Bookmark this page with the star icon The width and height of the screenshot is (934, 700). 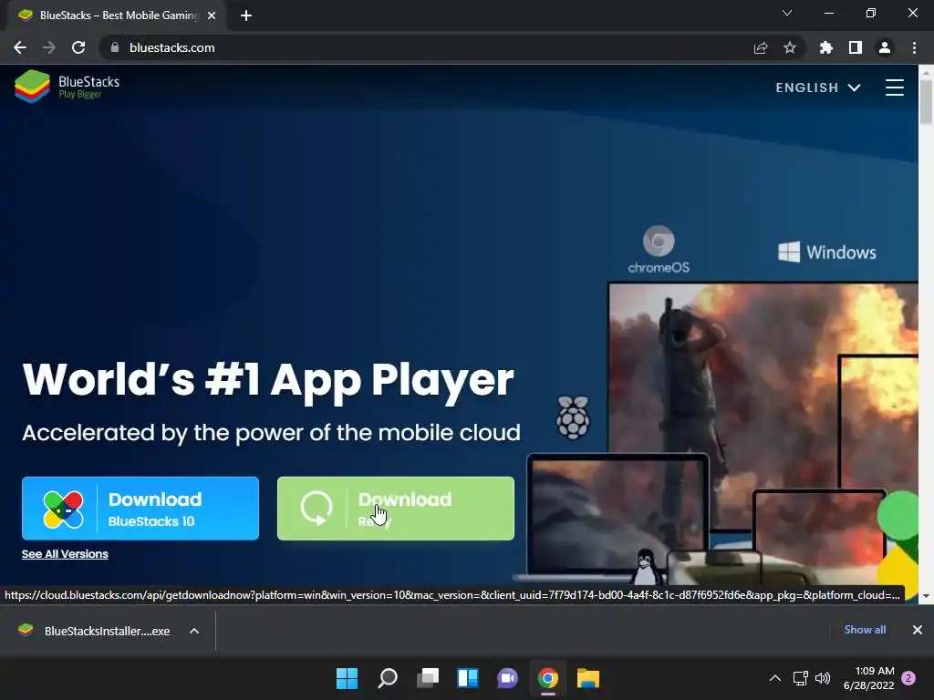tap(790, 47)
